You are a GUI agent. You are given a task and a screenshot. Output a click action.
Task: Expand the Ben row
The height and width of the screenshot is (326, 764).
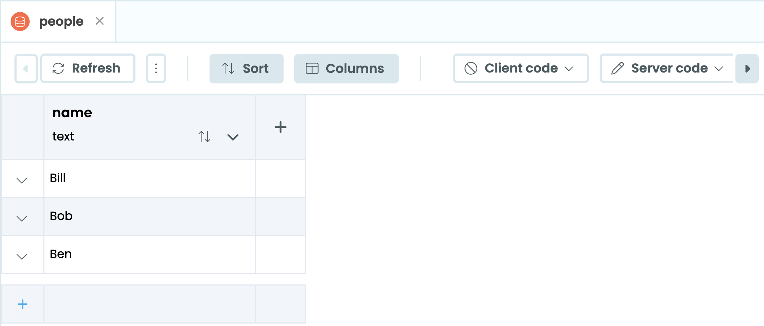click(22, 256)
